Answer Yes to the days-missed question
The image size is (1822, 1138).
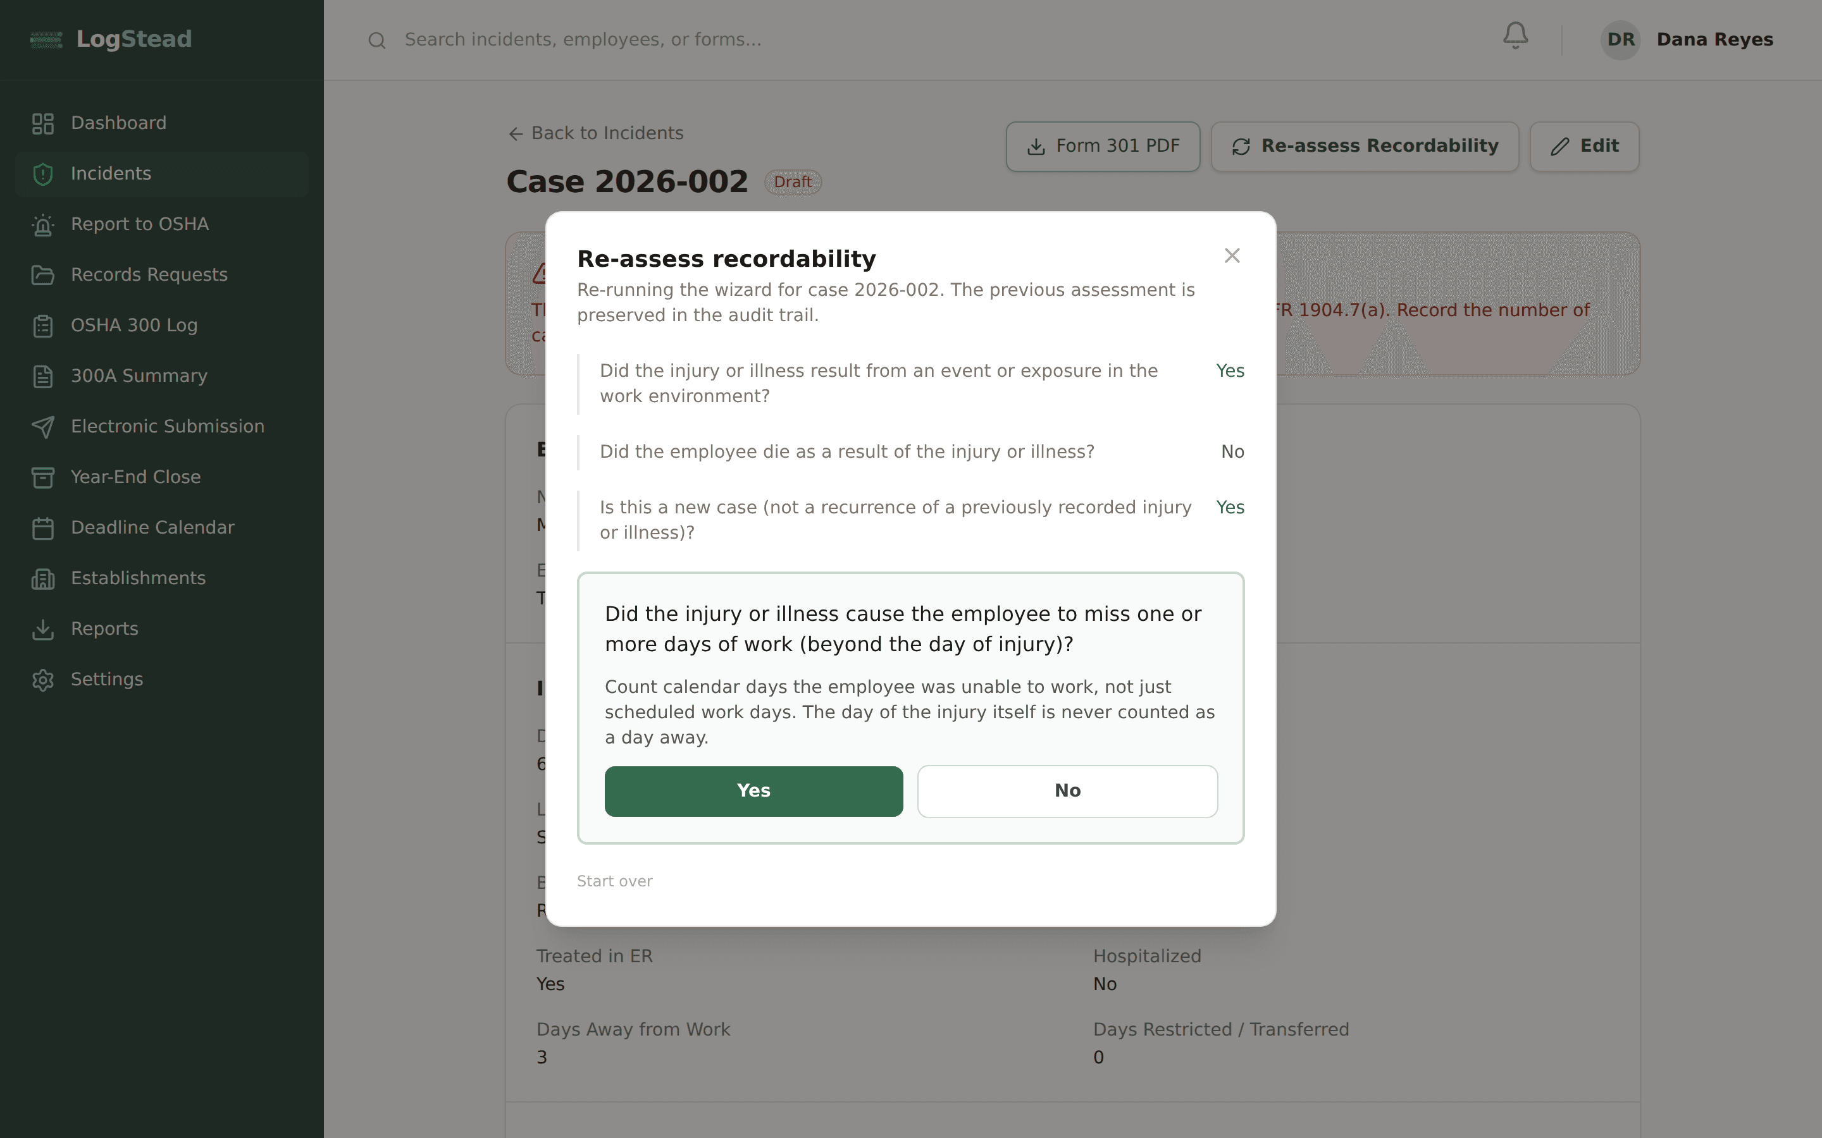(x=753, y=791)
